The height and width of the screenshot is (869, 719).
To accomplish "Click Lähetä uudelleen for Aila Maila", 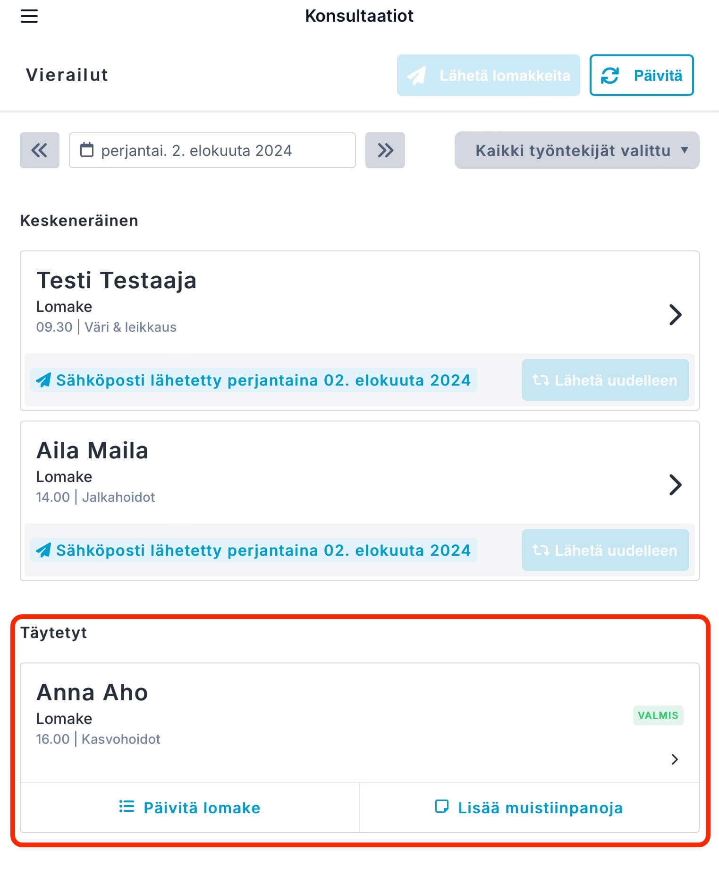I will coord(605,550).
